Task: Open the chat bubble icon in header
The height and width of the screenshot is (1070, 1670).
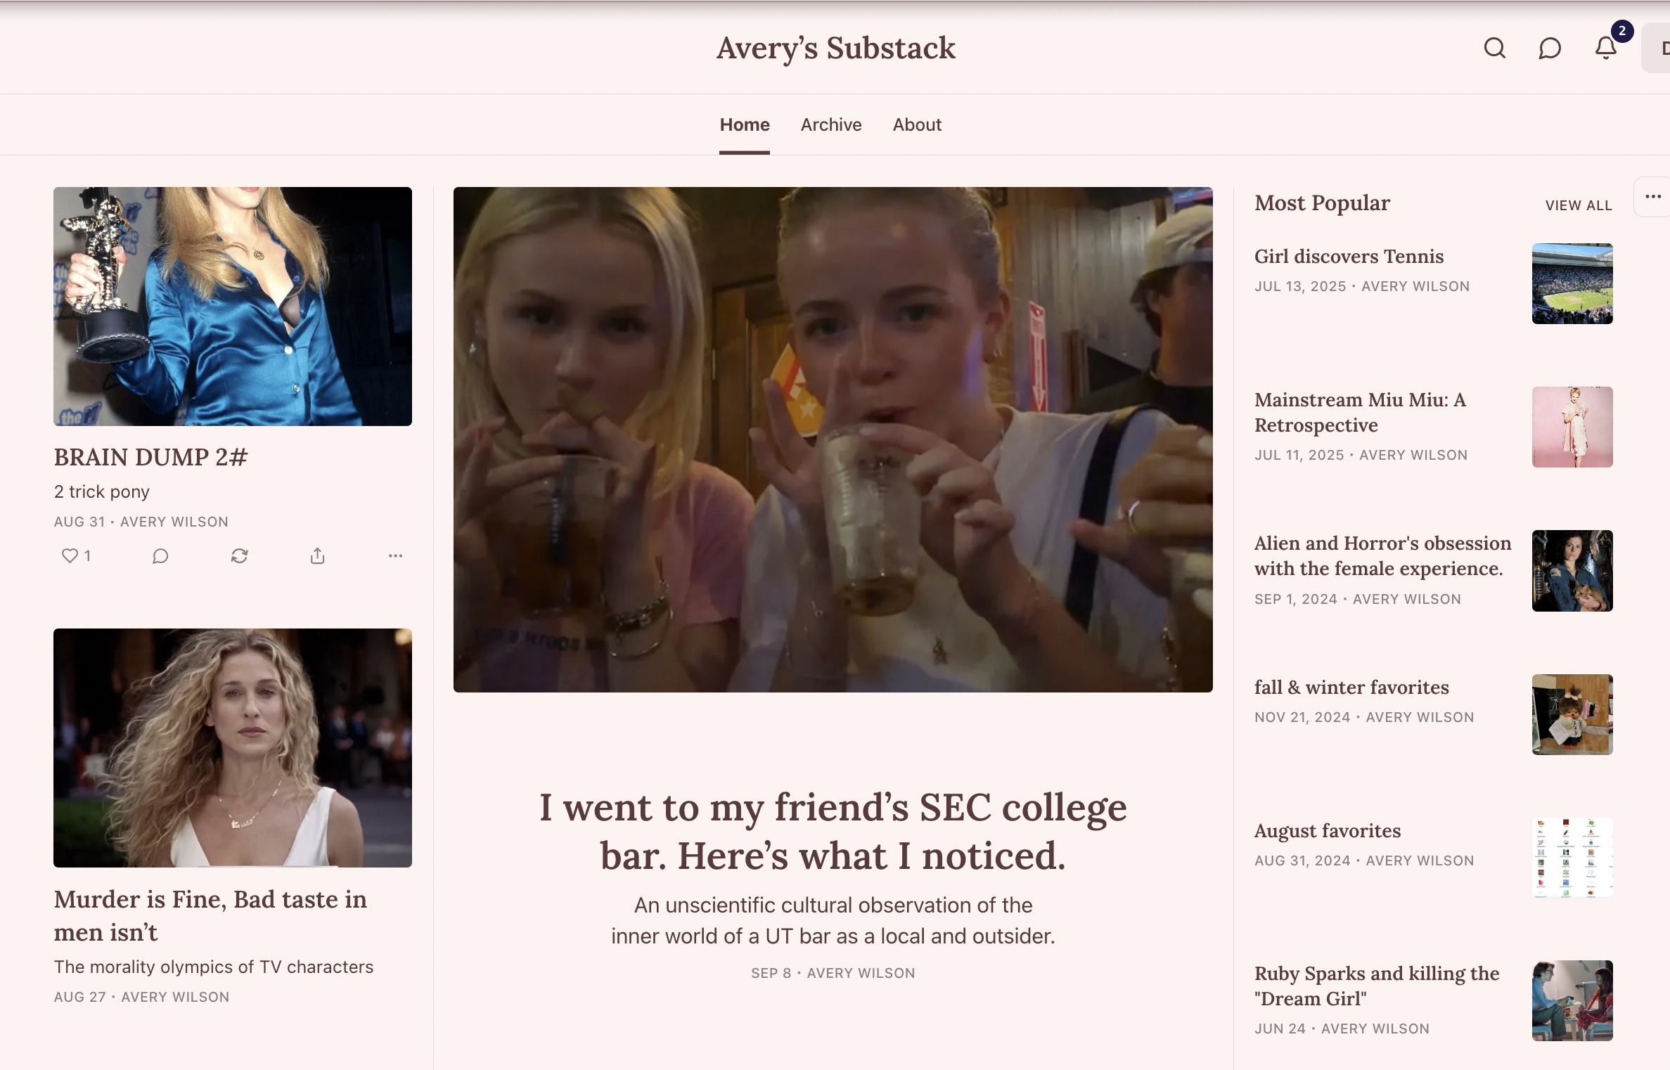Action: pyautogui.click(x=1550, y=49)
